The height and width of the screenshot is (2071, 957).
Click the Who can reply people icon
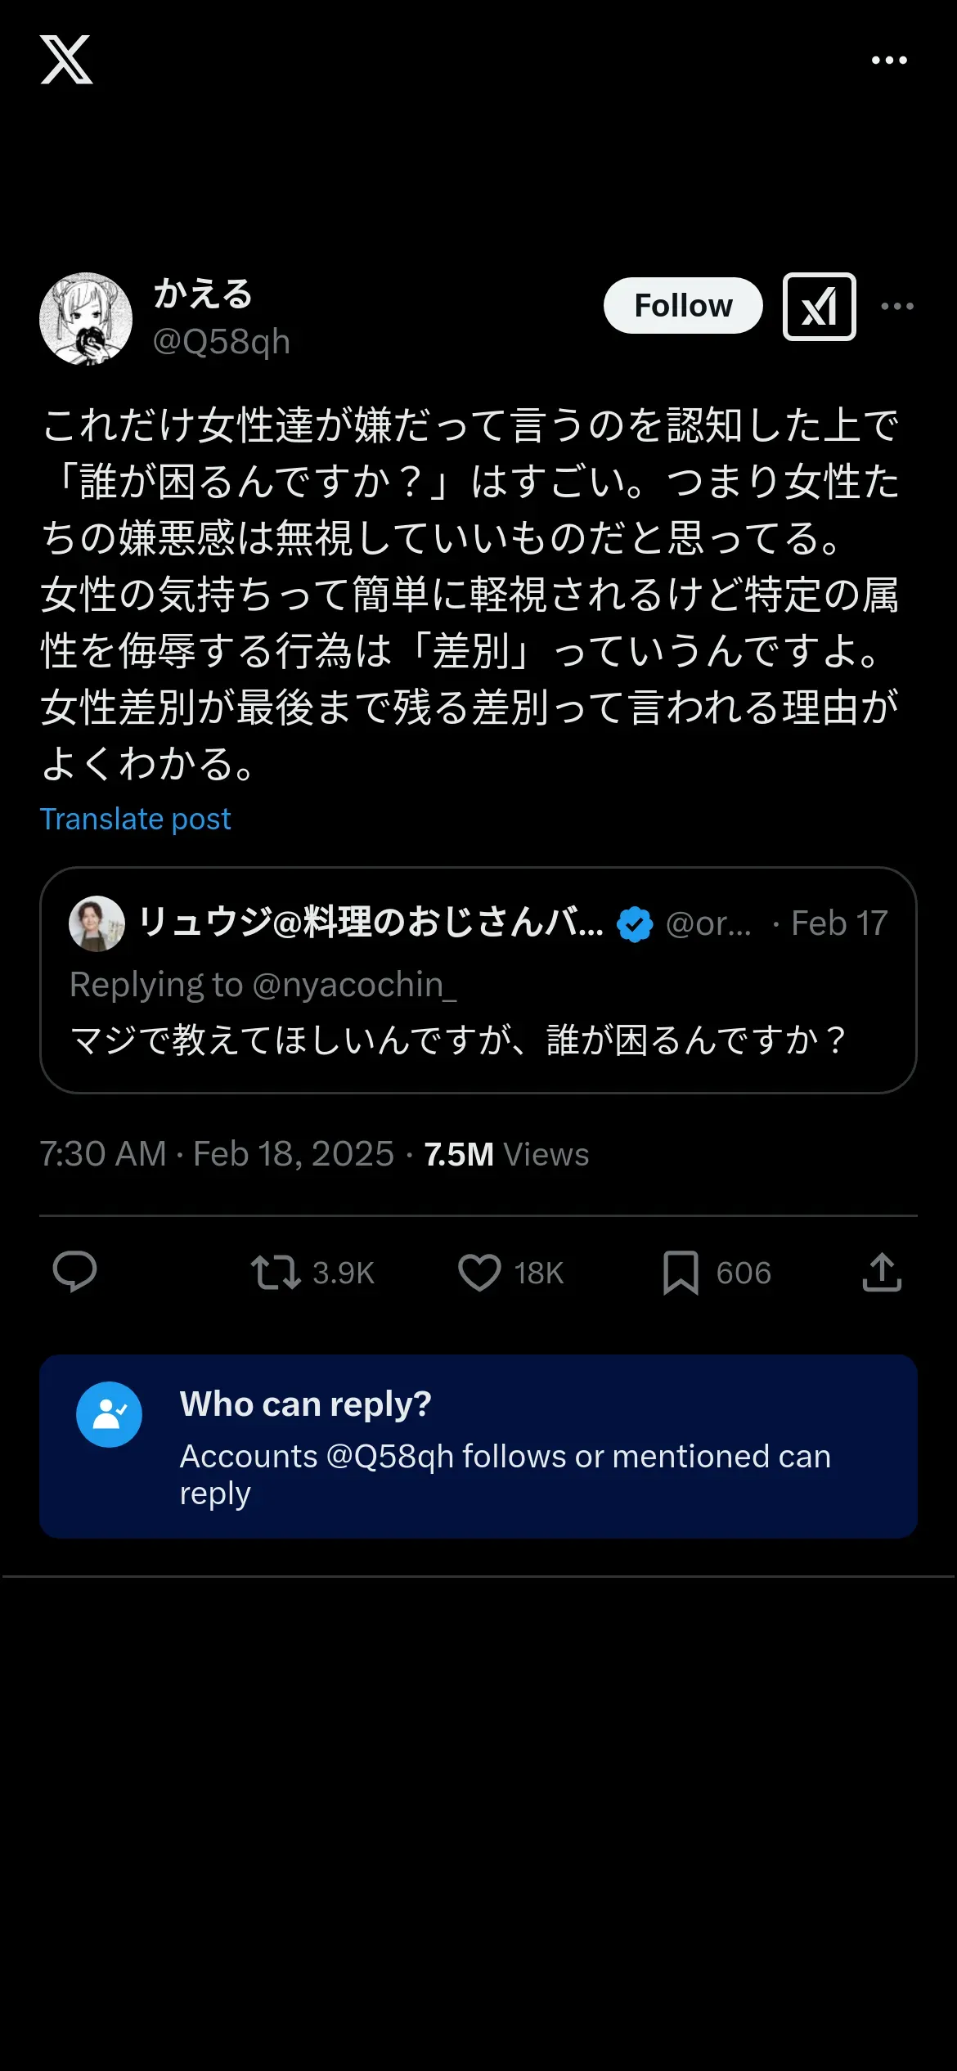tap(109, 1414)
